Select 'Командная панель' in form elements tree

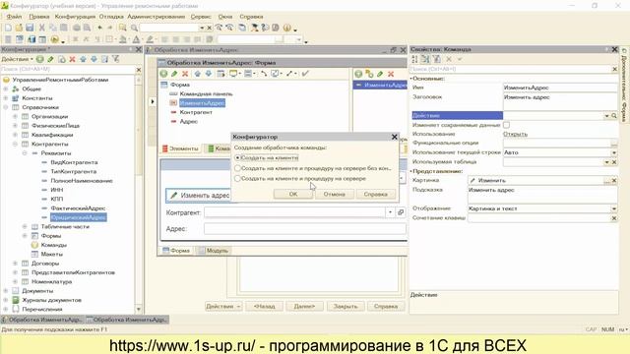pos(206,94)
